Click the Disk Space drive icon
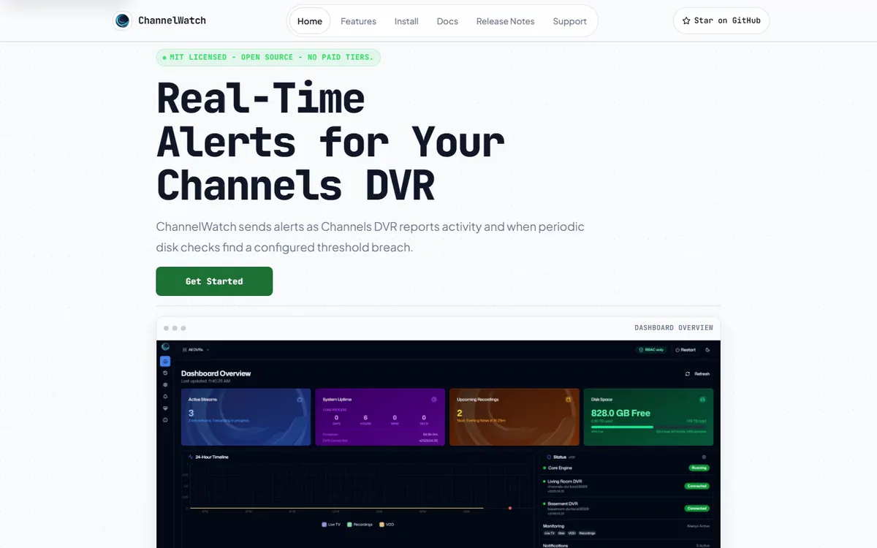 [x=702, y=400]
